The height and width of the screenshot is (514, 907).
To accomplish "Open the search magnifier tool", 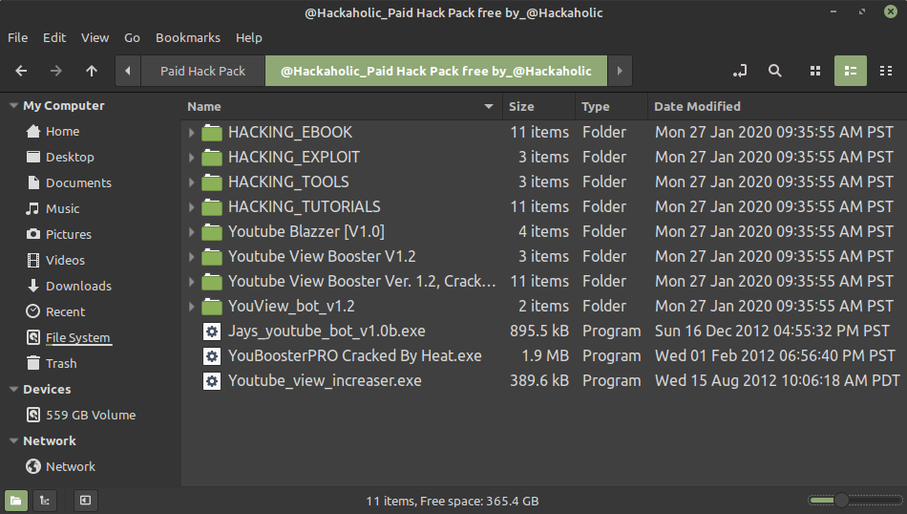I will tap(775, 72).
